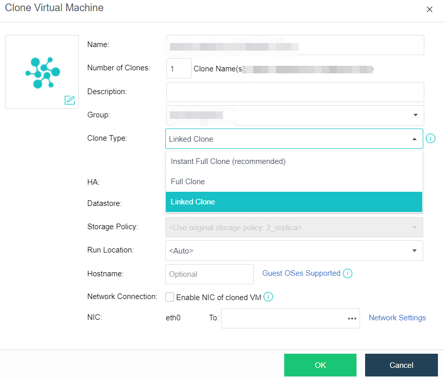Click the edit icon on VM thumbnail
The width and height of the screenshot is (444, 379).
click(x=70, y=100)
